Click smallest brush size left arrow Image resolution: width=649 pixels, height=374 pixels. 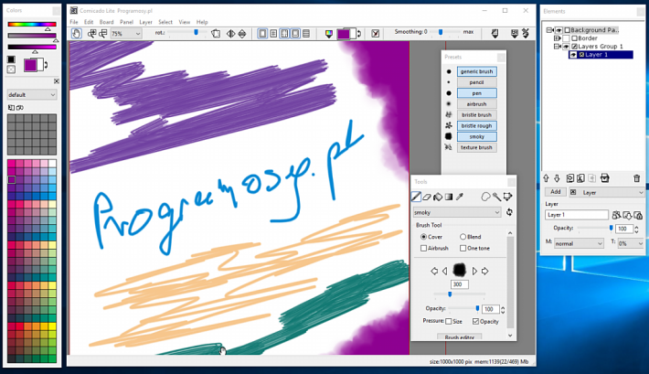point(434,271)
